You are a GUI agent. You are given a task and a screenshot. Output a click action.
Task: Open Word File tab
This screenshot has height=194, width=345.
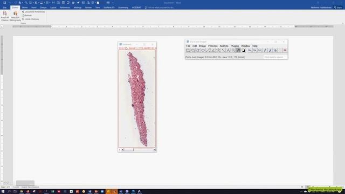(x=5, y=8)
